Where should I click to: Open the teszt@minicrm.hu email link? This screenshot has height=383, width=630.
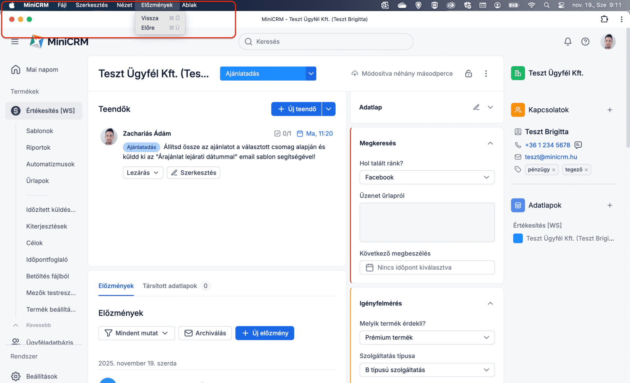(551, 157)
